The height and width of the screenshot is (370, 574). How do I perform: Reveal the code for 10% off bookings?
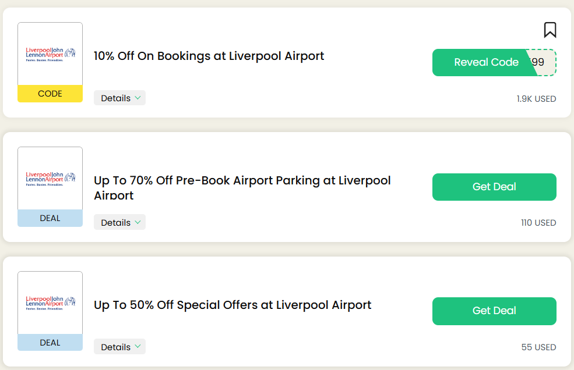(x=487, y=62)
